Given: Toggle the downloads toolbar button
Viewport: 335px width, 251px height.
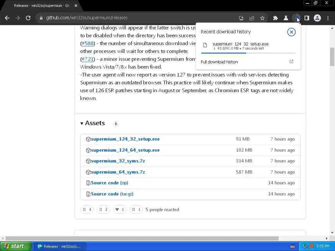Looking at the screenshot, I should pyautogui.click(x=296, y=18).
